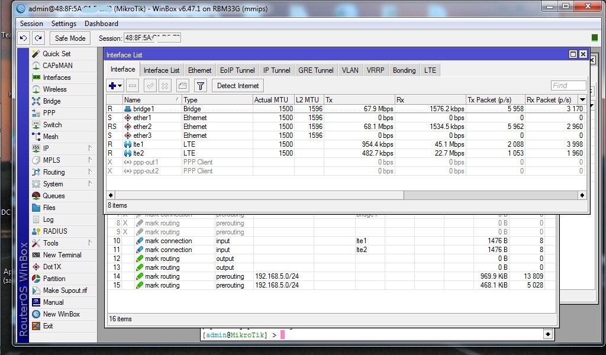Switch to Bonding tab
This screenshot has height=355, width=606.
click(x=404, y=70)
